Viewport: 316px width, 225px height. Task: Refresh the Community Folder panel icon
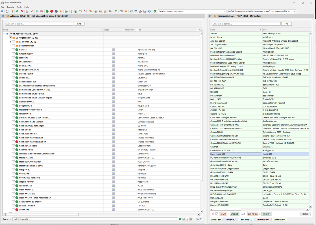[x=210, y=16]
